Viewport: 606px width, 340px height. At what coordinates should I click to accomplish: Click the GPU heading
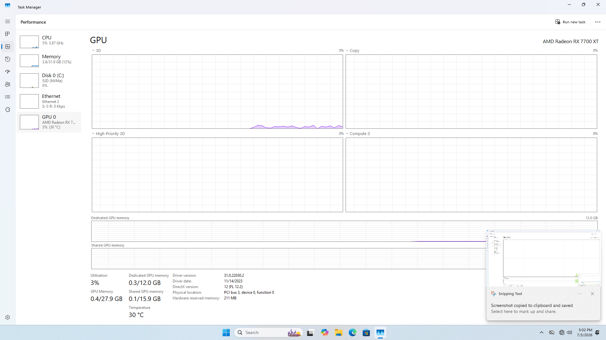click(x=98, y=40)
